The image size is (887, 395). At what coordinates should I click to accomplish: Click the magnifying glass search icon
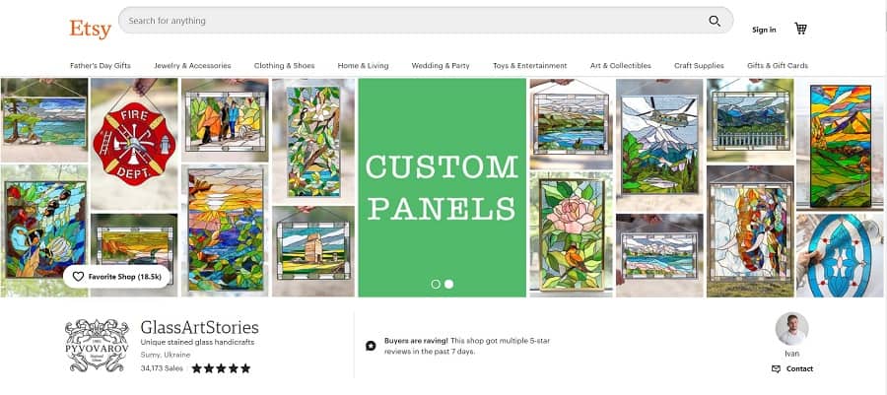[715, 21]
